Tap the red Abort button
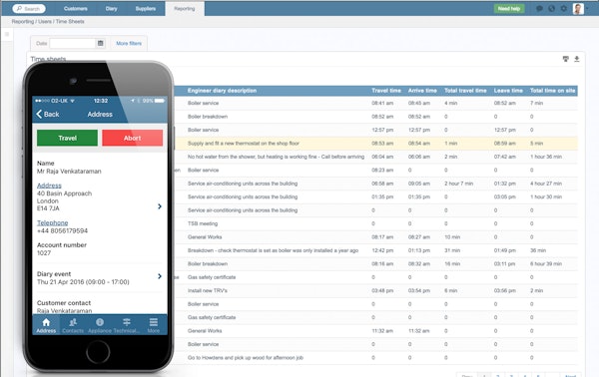 tap(132, 138)
